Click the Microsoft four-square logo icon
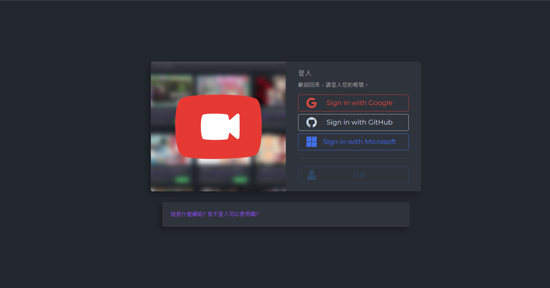Screen dimensions: 550x288 coord(312,142)
